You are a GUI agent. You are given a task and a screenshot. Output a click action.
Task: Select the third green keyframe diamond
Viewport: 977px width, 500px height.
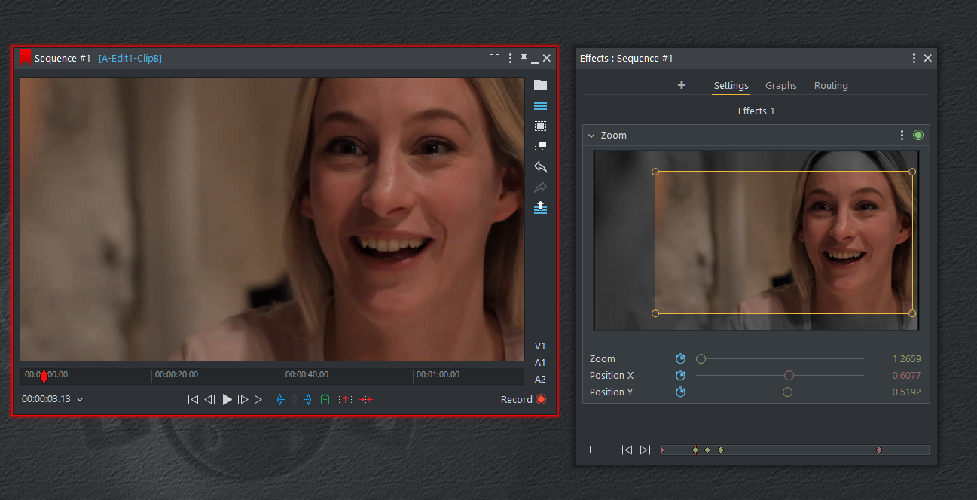(721, 450)
